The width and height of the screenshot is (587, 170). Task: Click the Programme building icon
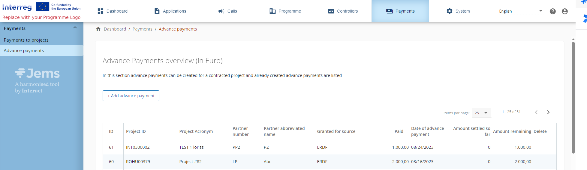pos(272,11)
